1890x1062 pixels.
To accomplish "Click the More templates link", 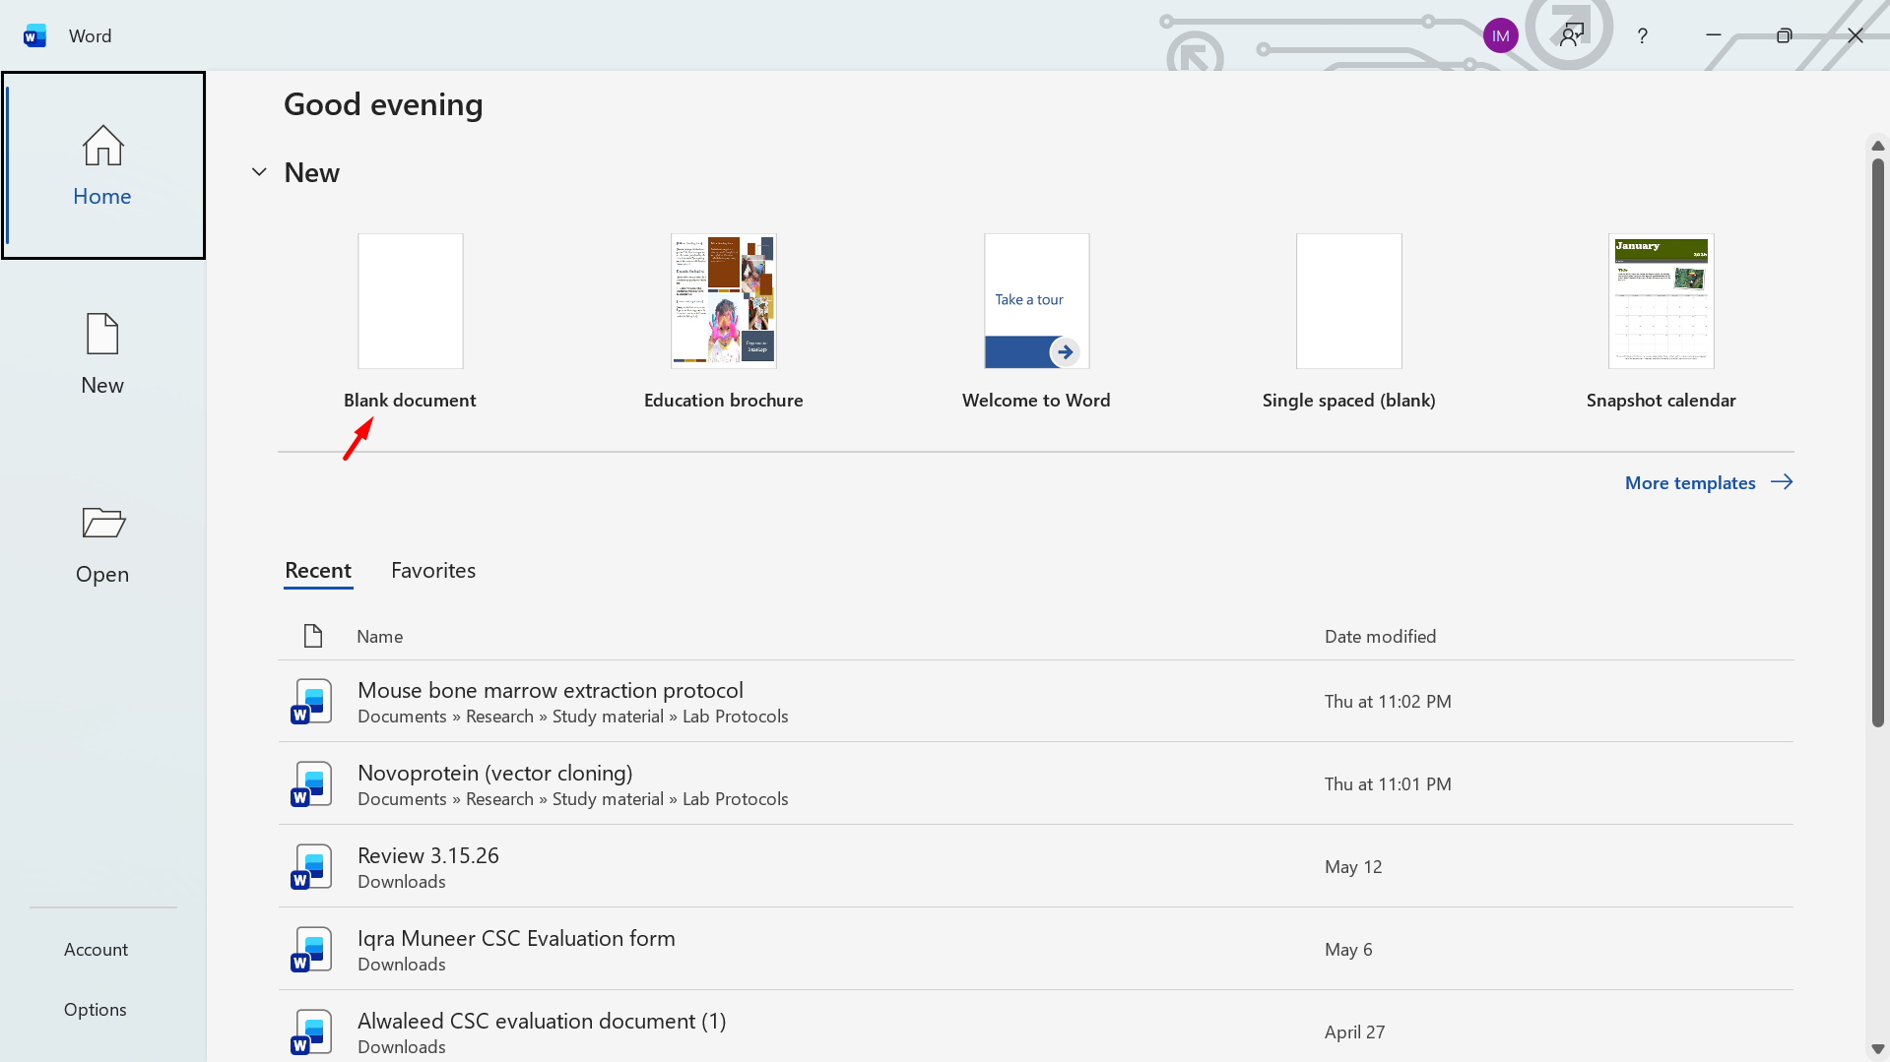I will 1690,483.
